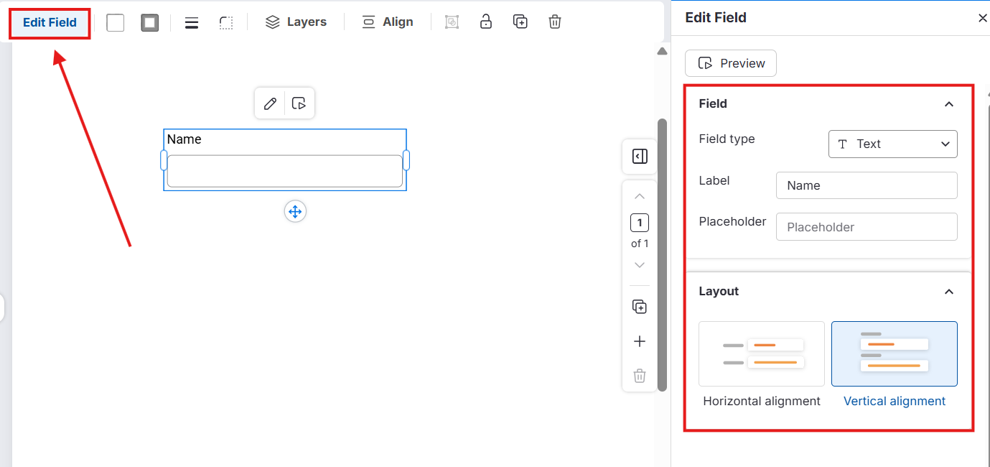The width and height of the screenshot is (990, 467).
Task: Duplicate the selected element
Action: pyautogui.click(x=520, y=22)
